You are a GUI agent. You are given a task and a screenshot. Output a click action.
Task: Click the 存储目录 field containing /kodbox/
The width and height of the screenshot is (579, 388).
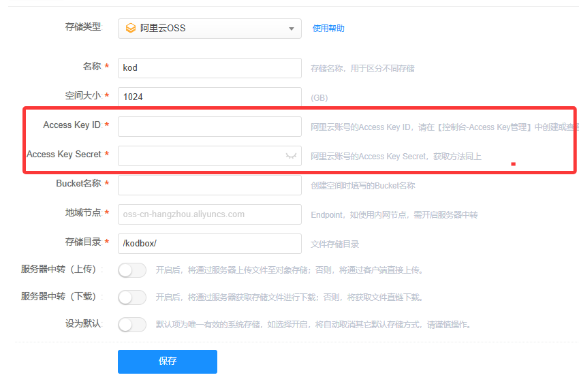209,244
